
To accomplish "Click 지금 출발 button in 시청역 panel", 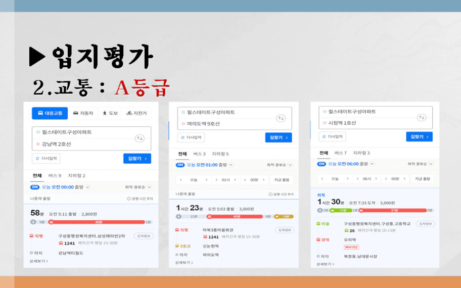I will click(x=423, y=179).
